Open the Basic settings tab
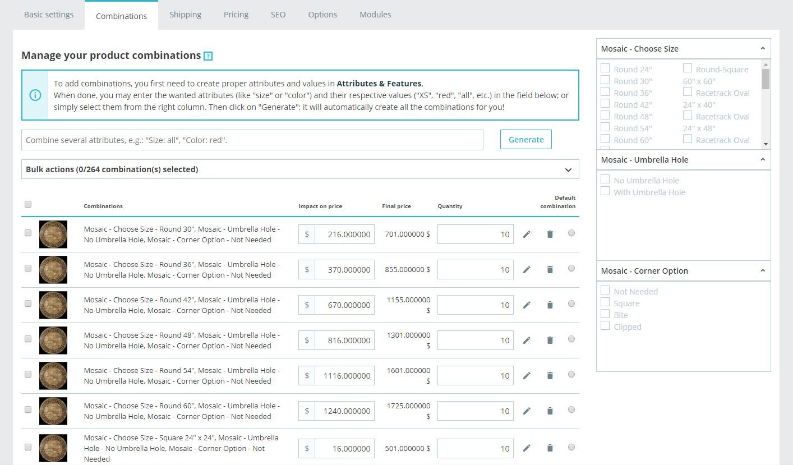 (x=49, y=15)
